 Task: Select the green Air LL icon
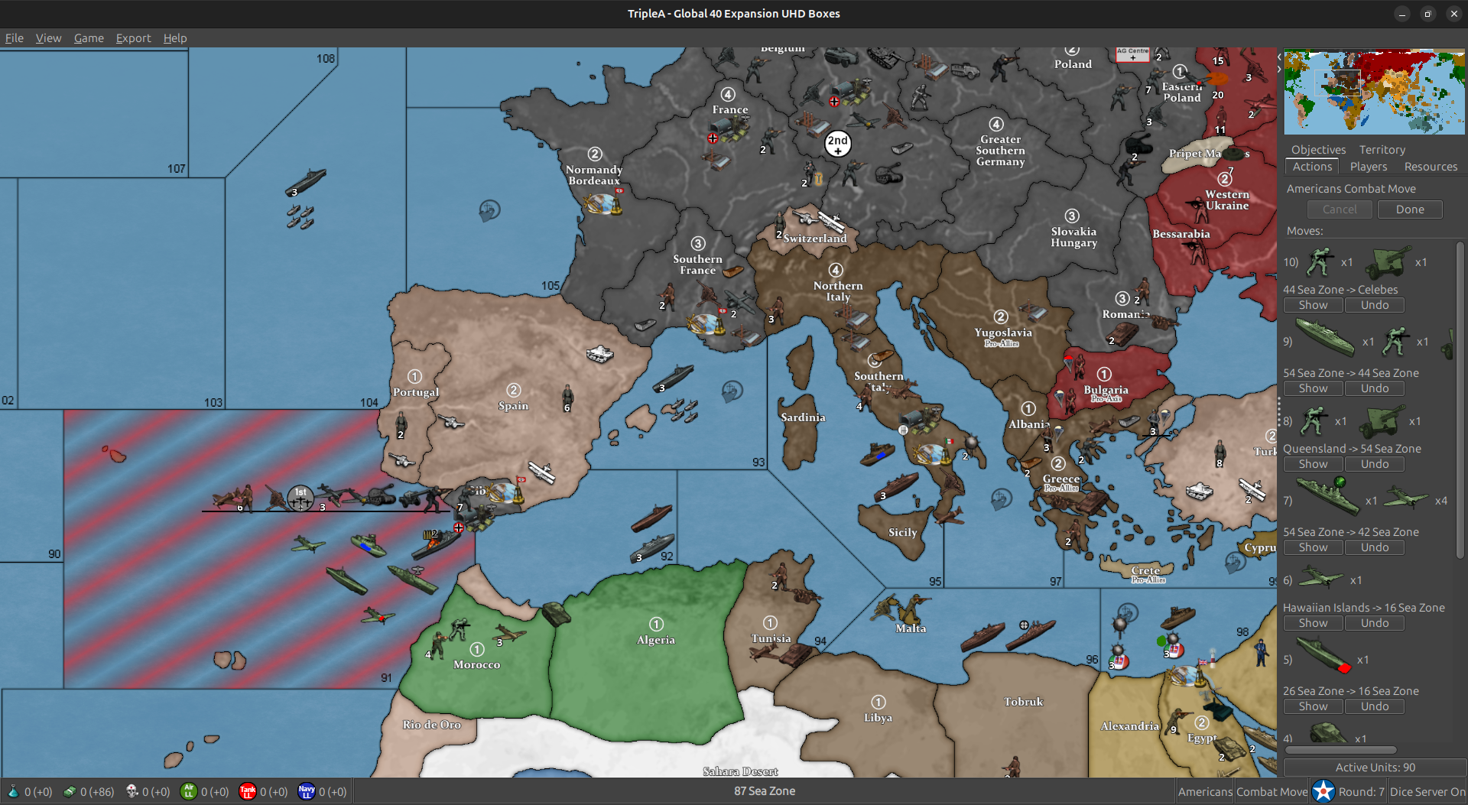click(x=189, y=791)
